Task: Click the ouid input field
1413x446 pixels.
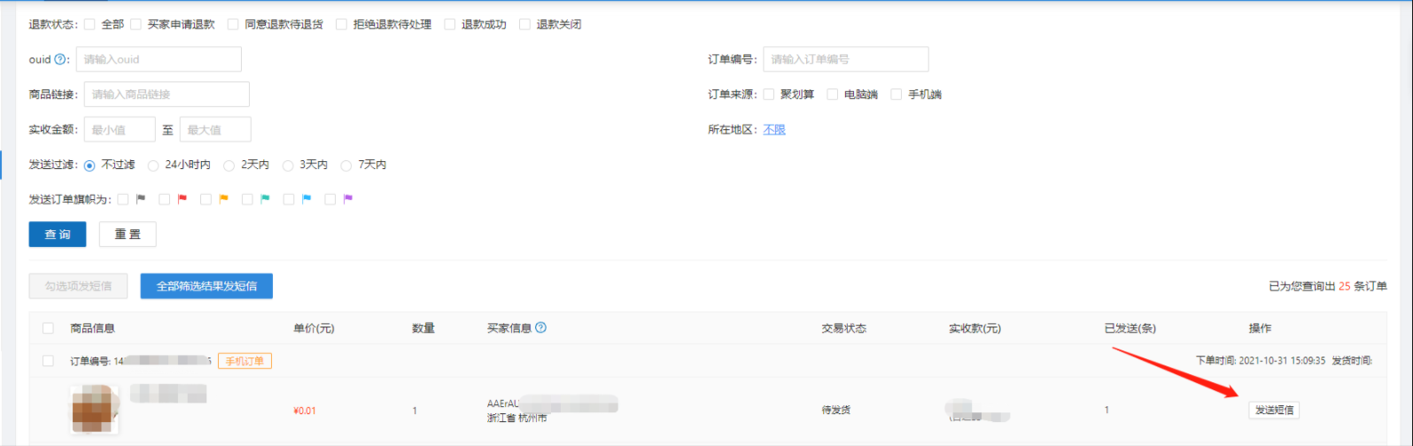Action: (159, 59)
